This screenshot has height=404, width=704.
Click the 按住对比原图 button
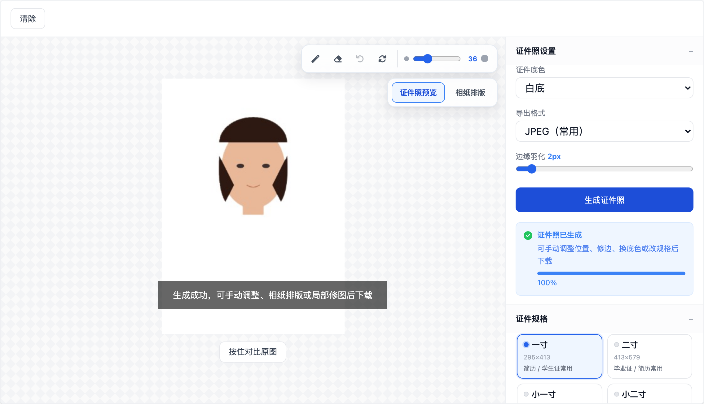[x=253, y=352]
